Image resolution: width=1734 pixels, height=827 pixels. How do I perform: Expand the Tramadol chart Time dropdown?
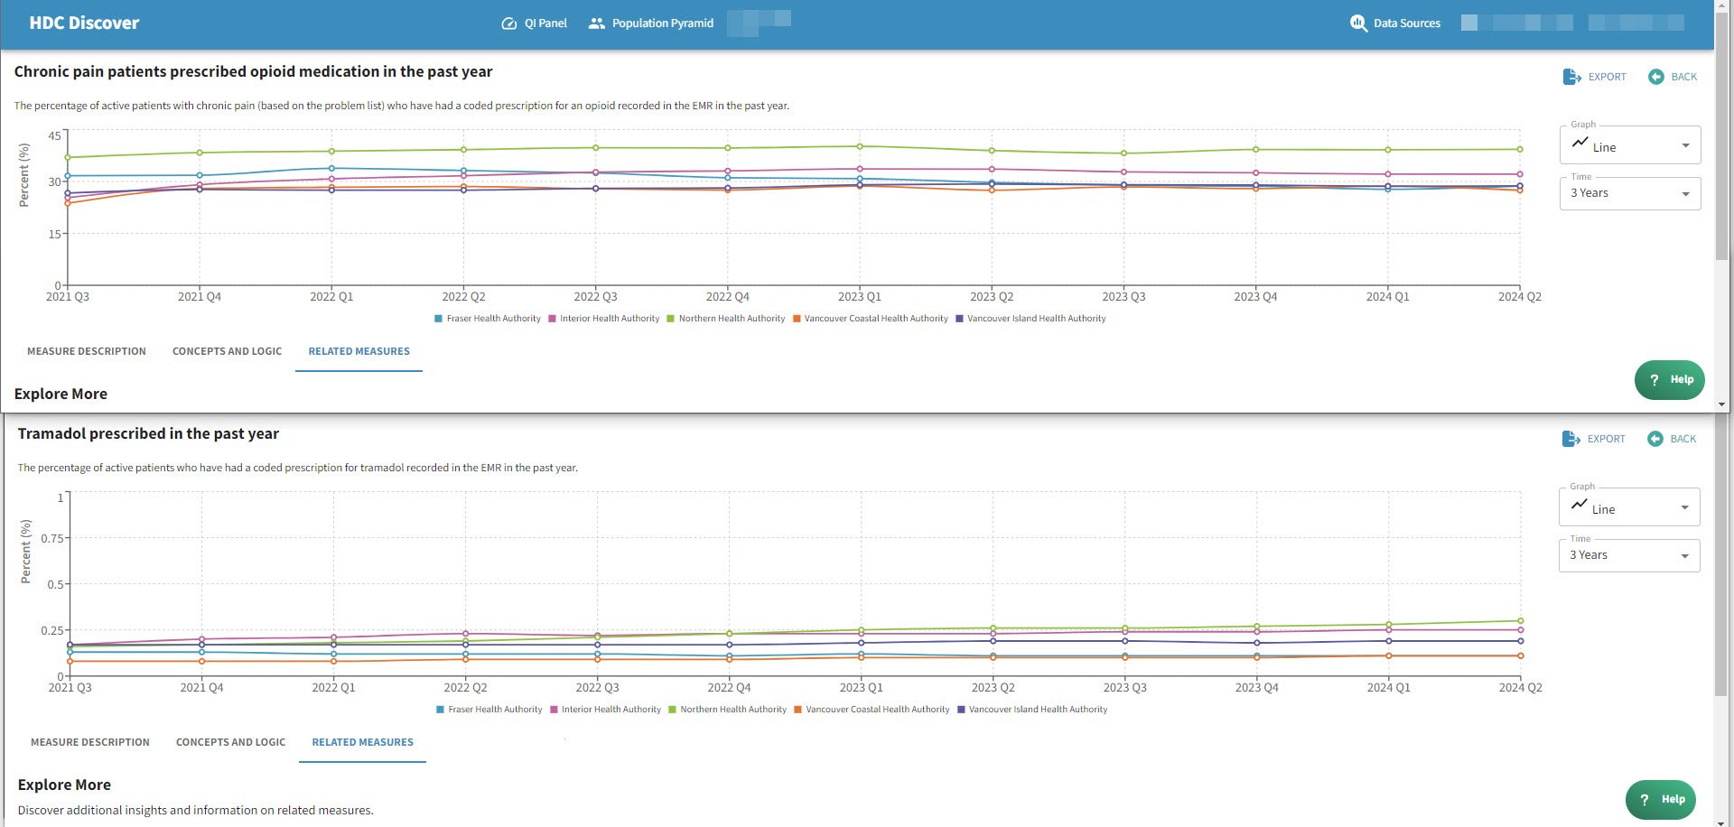(1628, 555)
